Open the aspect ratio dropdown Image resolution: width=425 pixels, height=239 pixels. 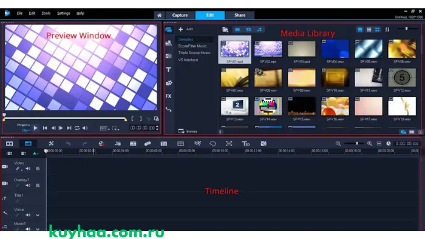pos(104,129)
